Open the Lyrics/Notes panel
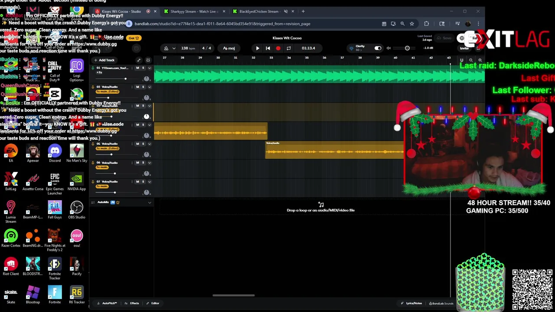555x312 pixels. (x=411, y=303)
